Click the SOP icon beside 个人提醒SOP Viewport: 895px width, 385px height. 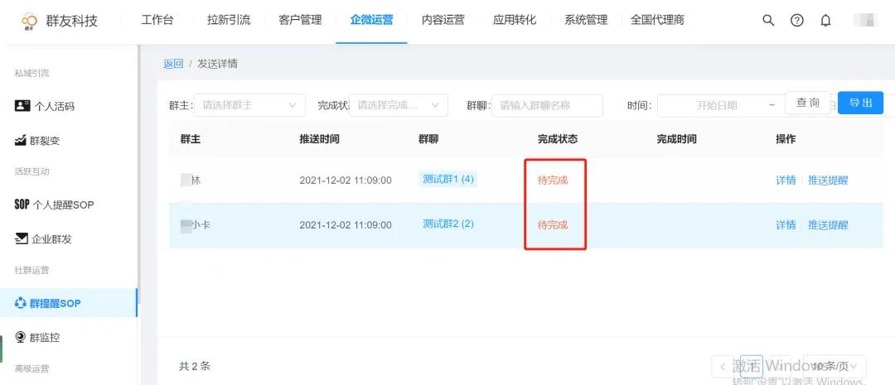[x=22, y=205]
